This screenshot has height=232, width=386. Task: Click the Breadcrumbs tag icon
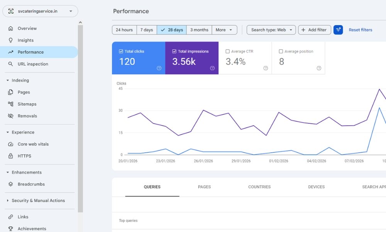(11, 184)
